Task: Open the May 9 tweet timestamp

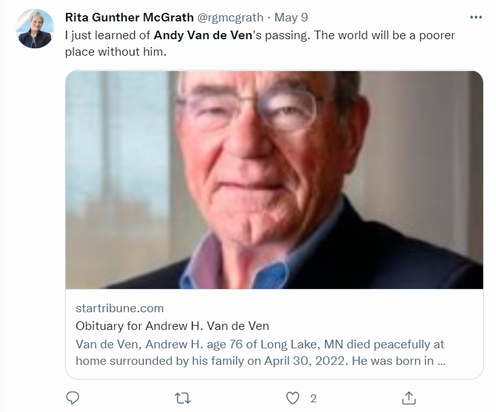Action: 291,17
